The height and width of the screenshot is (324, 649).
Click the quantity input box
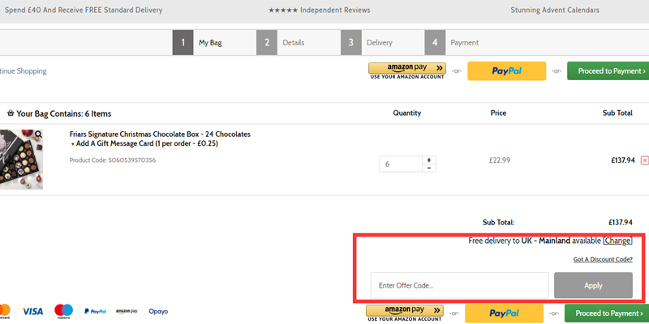[x=400, y=164]
